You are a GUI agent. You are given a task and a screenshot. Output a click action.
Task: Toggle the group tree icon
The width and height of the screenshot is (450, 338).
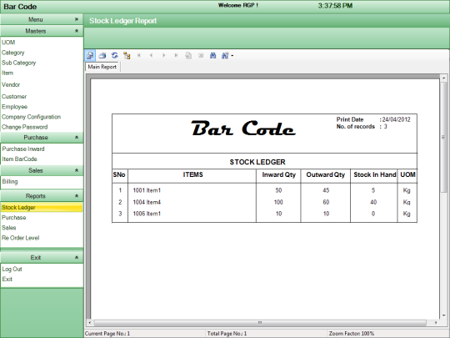click(127, 55)
